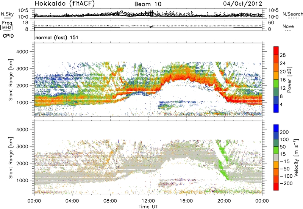Screen dimensions: 303x209
Task: Pick the gray ±15 velocity colorbar swatch
Action: [276, 158]
